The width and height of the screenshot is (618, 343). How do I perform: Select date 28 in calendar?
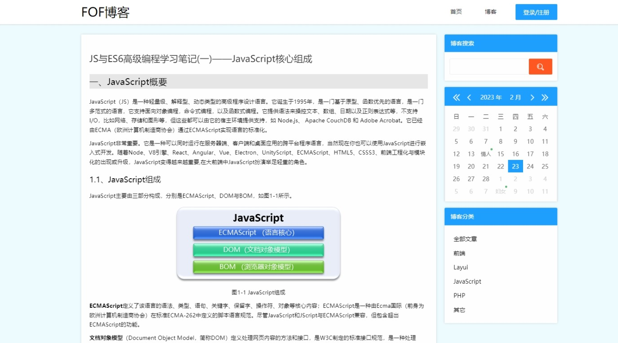(x=486, y=179)
